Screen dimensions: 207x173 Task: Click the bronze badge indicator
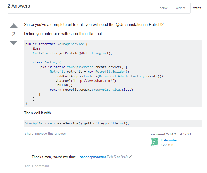coord(169,145)
